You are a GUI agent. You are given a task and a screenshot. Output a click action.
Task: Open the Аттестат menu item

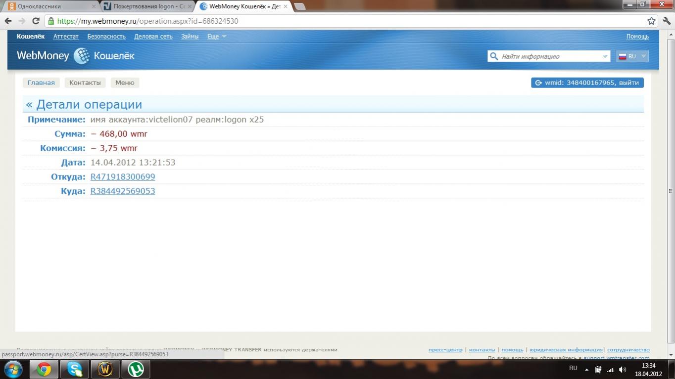click(x=66, y=37)
